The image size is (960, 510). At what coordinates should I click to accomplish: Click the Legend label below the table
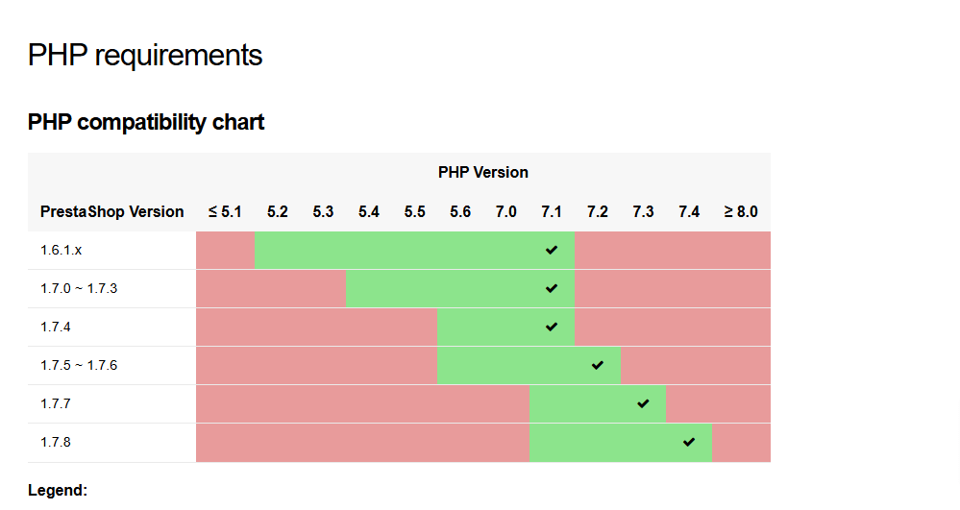tap(58, 491)
